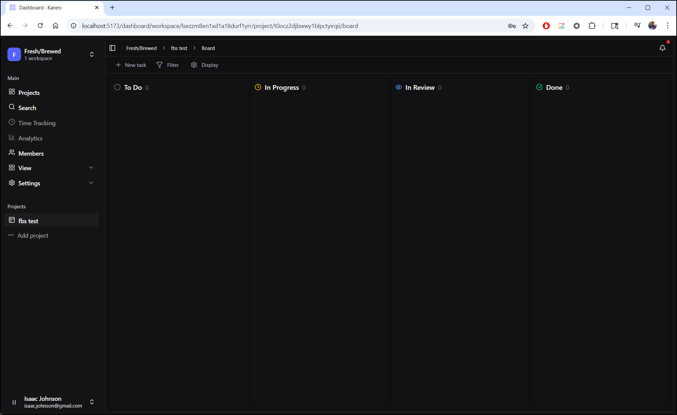Open Members in the sidebar
Screen dimensions: 677x415
(x=51, y=153)
